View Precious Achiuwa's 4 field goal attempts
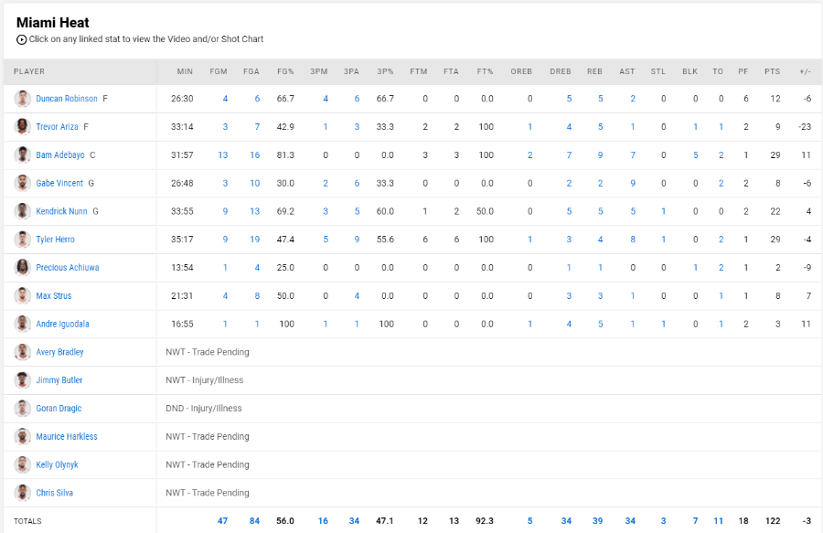The height and width of the screenshot is (533, 823). (x=257, y=268)
